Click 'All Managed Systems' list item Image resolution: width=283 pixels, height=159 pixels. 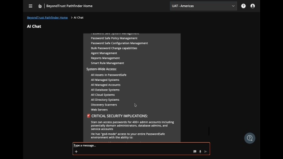105,79
